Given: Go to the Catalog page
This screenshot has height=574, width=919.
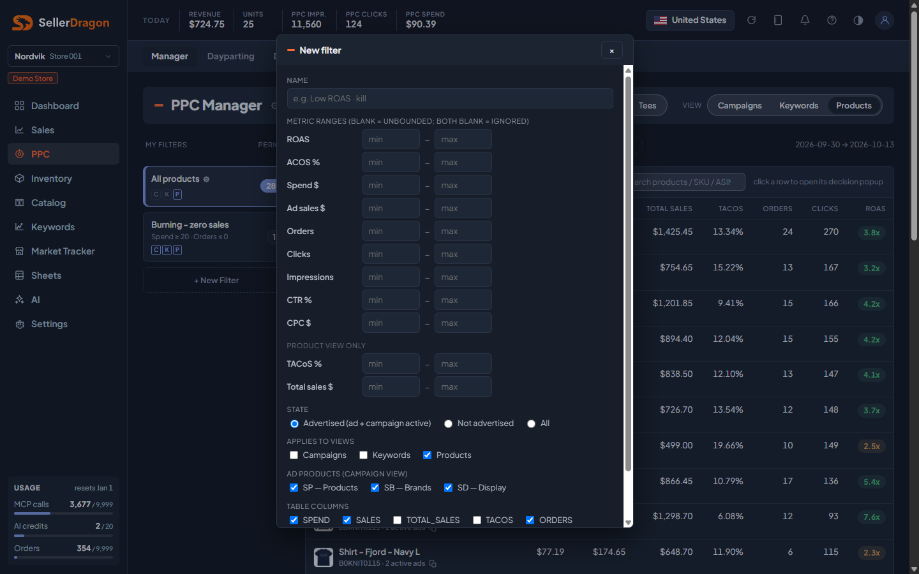Looking at the screenshot, I should [x=63, y=203].
